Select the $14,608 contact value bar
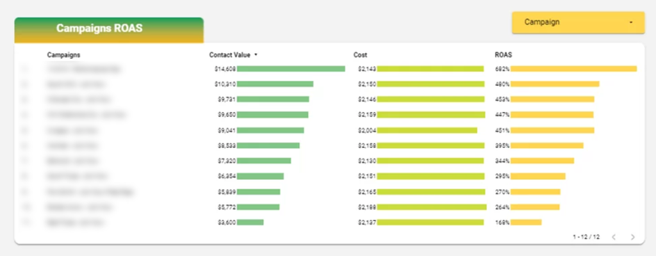Screen dimensions: 656x256 (x=291, y=68)
